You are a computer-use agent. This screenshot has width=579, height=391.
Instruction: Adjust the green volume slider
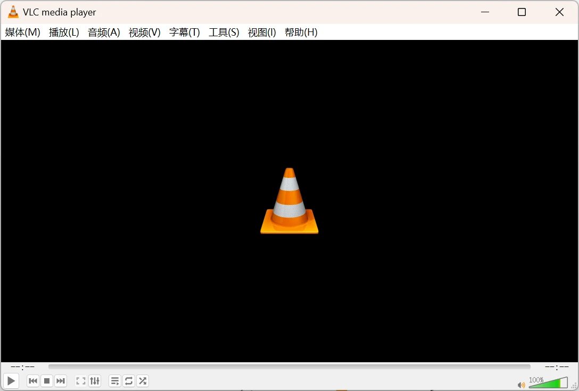pyautogui.click(x=548, y=383)
